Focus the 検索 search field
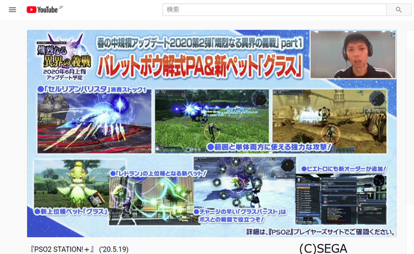The width and height of the screenshot is (414, 254). coord(274,10)
